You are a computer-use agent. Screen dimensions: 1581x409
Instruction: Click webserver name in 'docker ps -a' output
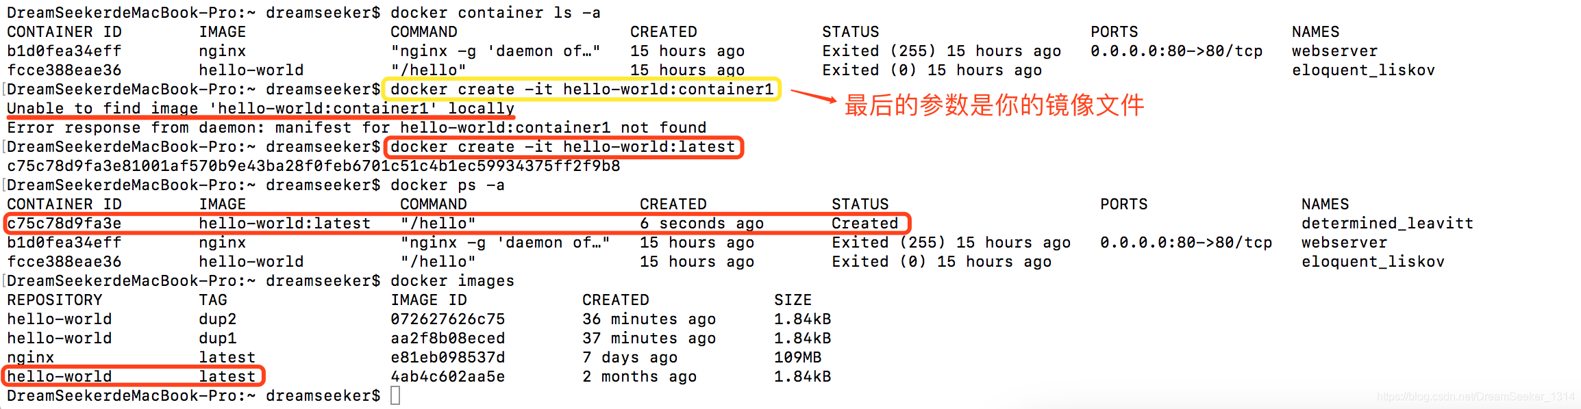pos(1344,243)
